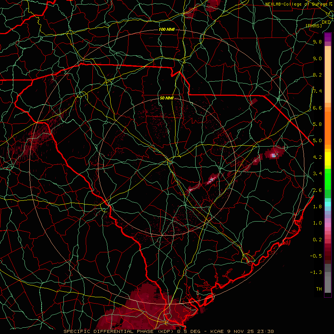The image size is (334, 334).
Task: Pick the purple segment at top of color bar
Action: pyautogui.click(x=328, y=37)
